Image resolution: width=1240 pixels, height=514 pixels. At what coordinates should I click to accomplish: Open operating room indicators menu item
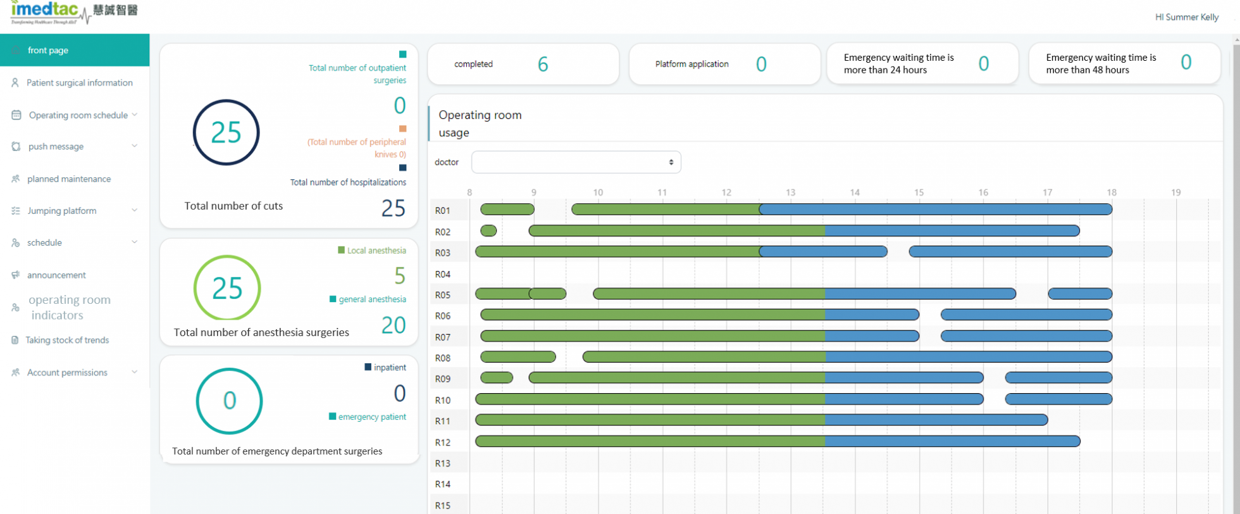[x=70, y=308]
